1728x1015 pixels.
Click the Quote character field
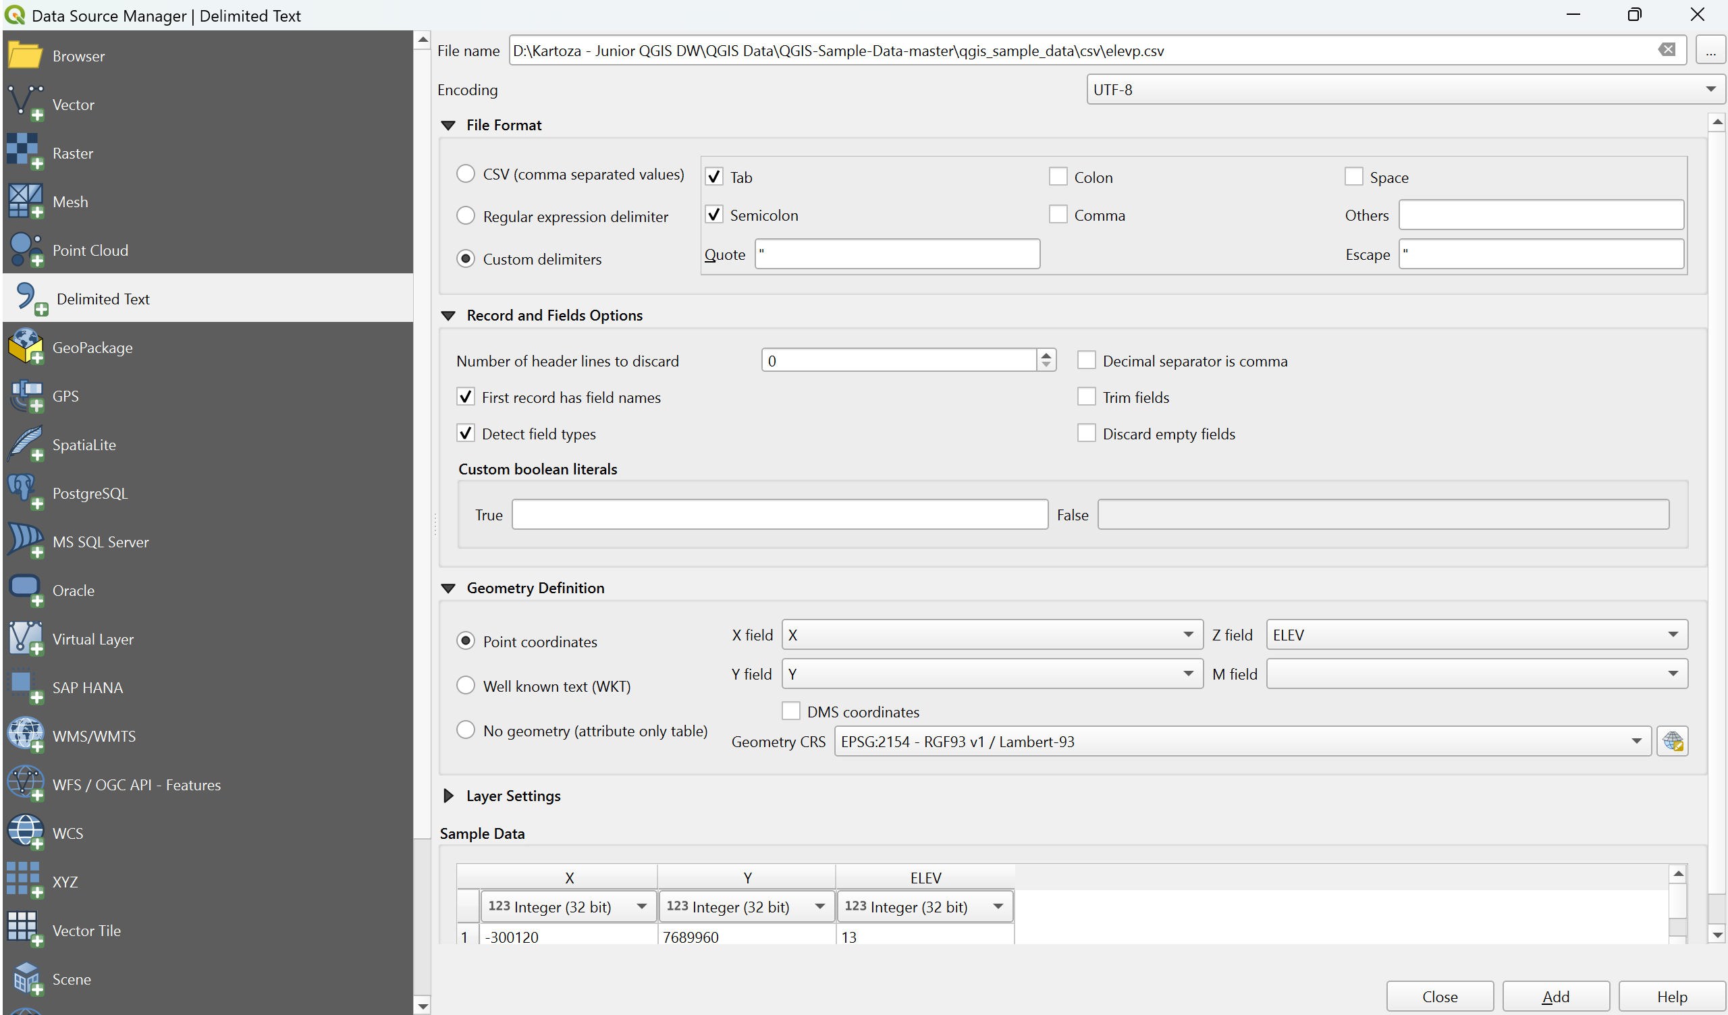897,254
